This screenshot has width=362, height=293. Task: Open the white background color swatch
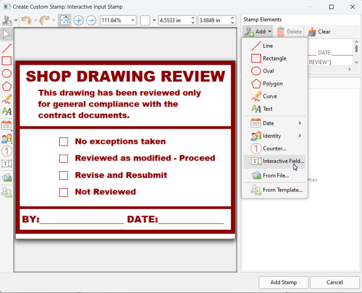[145, 21]
